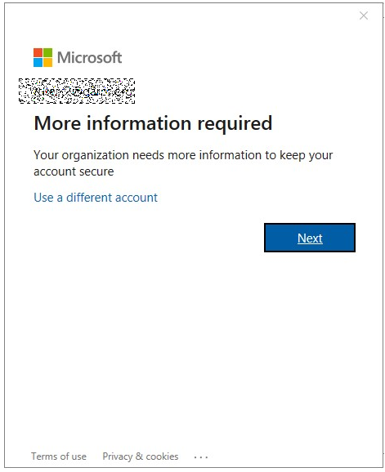Viewport: 385px width, 472px height.
Task: Click the yellow square of Microsoft logo
Action: pyautogui.click(x=47, y=62)
